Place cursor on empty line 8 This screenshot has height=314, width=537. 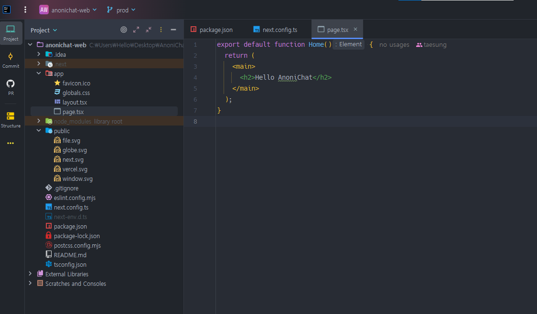(376, 121)
